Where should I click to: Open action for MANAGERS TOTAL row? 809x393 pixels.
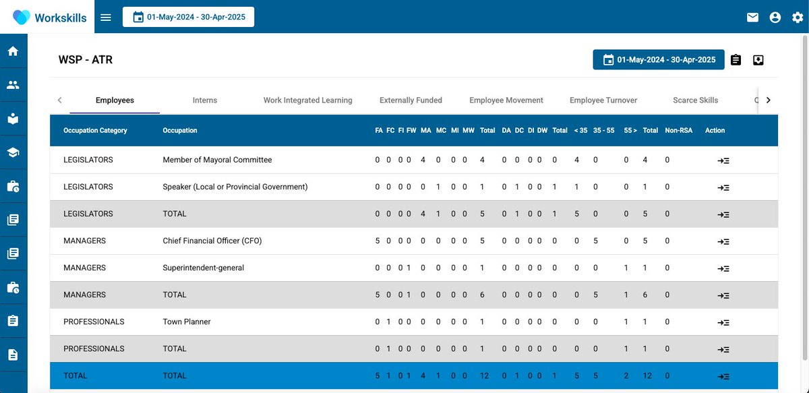click(723, 295)
